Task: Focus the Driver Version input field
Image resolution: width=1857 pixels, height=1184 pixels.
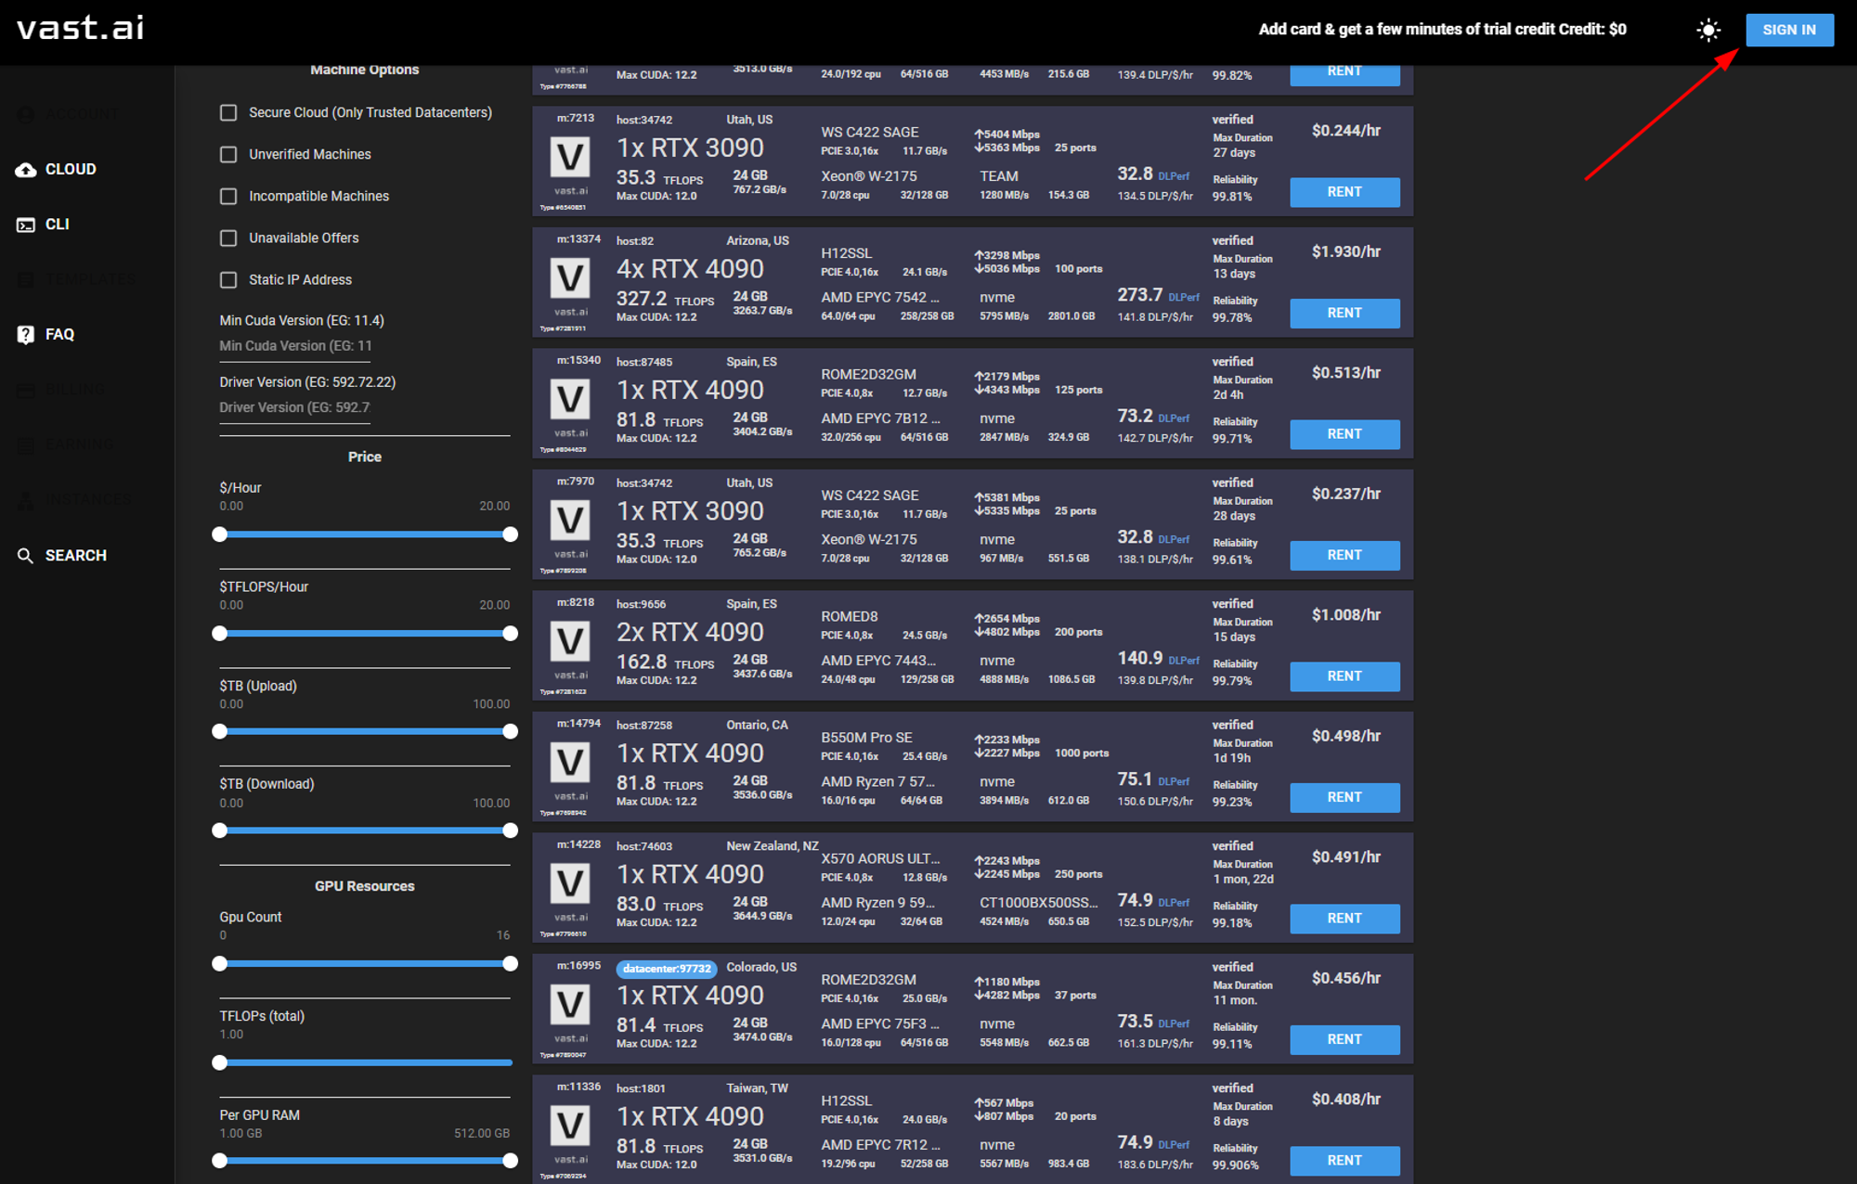Action: [295, 408]
